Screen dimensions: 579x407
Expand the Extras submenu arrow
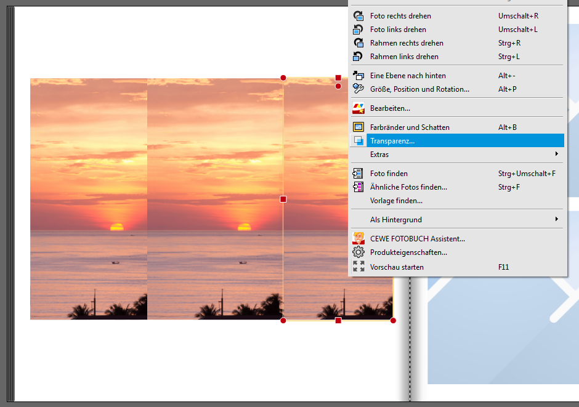[557, 154]
